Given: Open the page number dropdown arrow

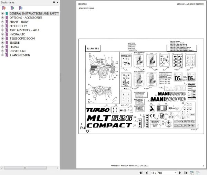Looking at the screenshot, I should (x=176, y=173).
